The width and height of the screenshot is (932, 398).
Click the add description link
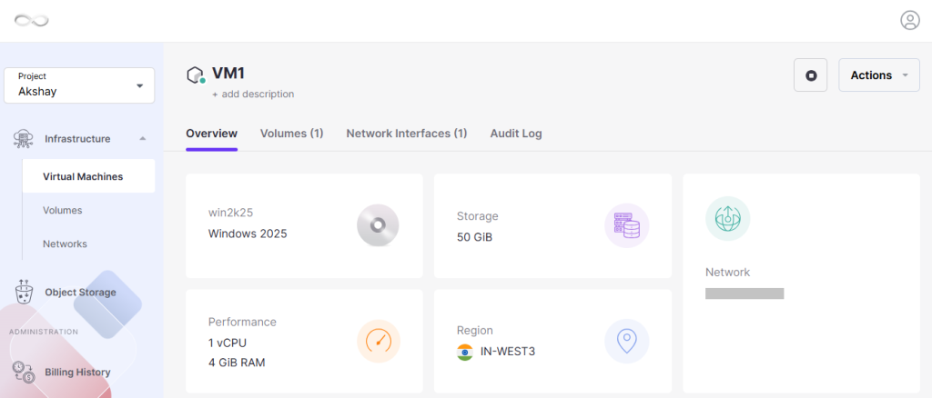coord(253,94)
